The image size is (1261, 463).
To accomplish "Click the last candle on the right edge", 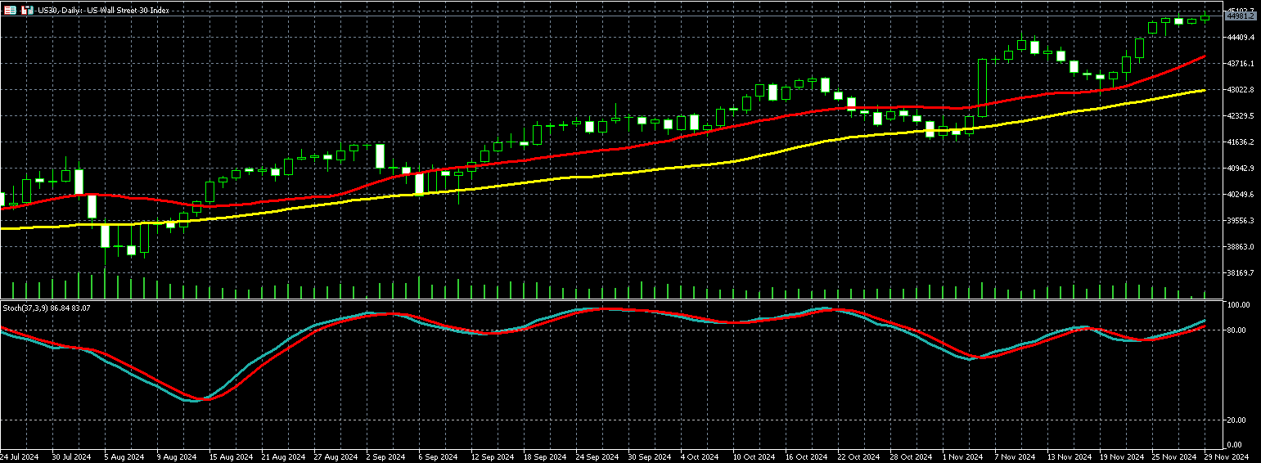I will pos(1205,17).
